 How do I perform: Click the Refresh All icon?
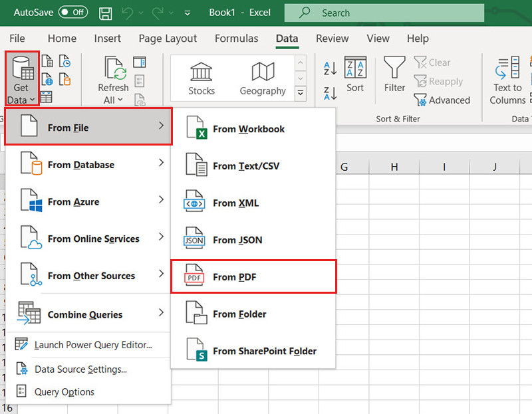tap(113, 78)
